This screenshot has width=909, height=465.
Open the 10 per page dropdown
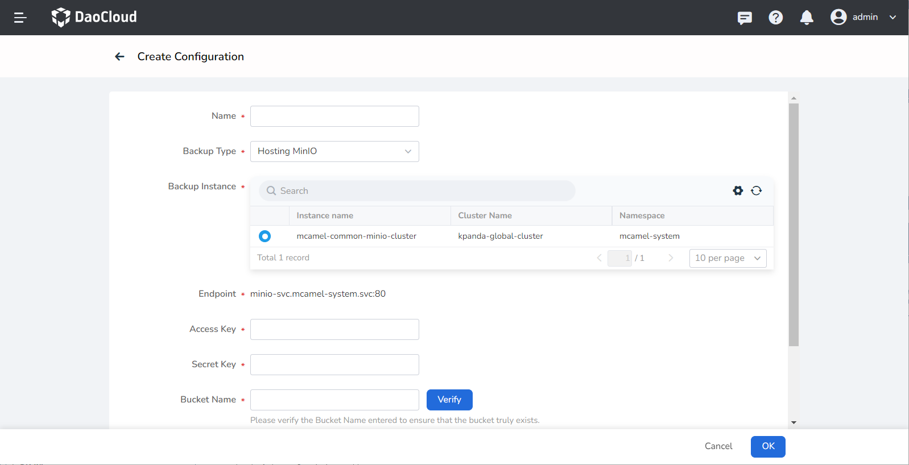click(x=728, y=258)
